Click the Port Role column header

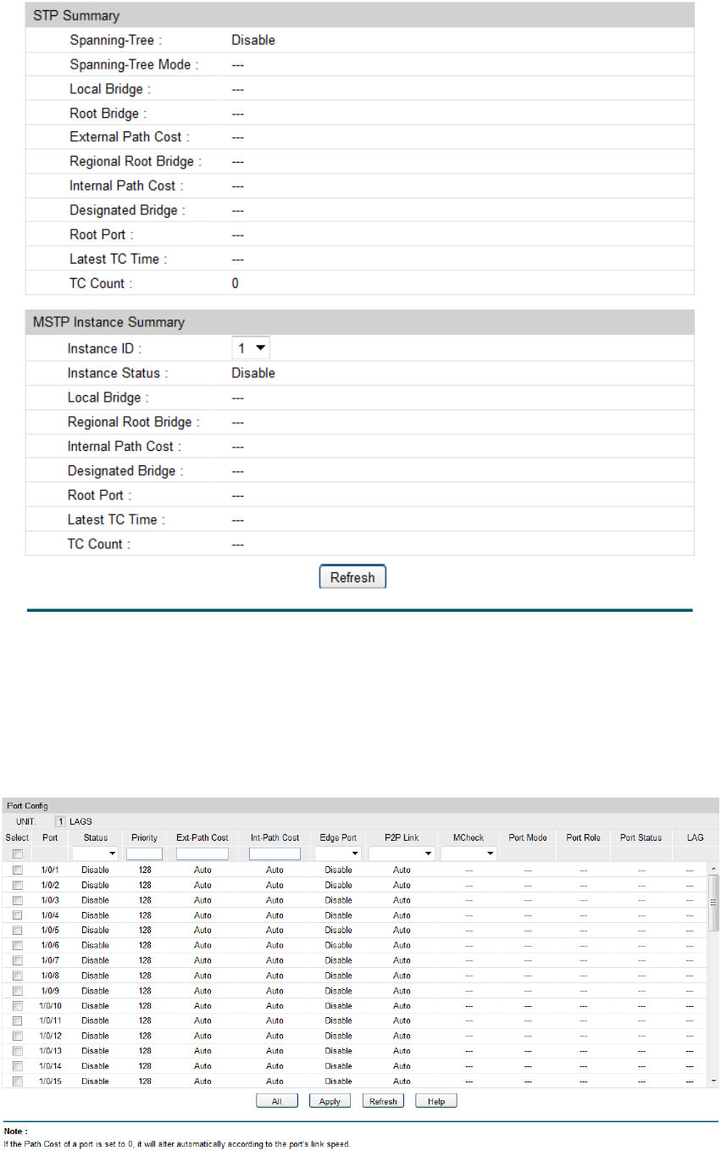[583, 837]
